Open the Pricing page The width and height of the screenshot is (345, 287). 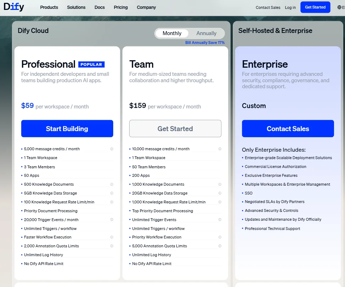pos(121,7)
